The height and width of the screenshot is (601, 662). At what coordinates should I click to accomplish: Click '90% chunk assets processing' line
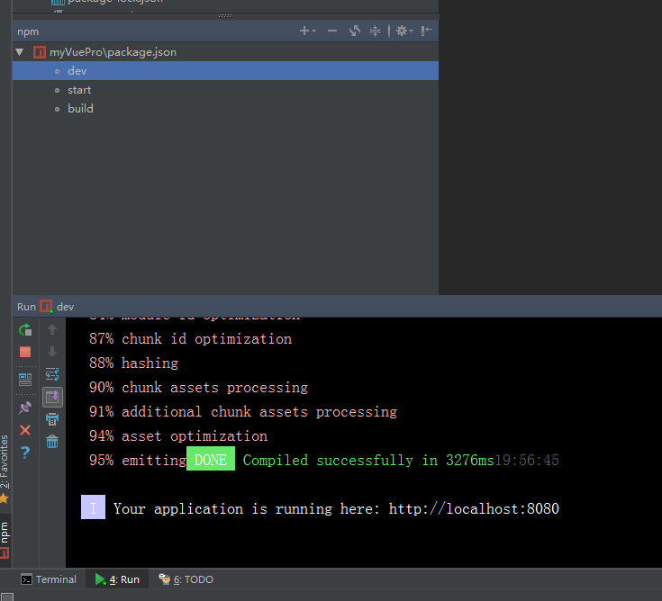198,388
